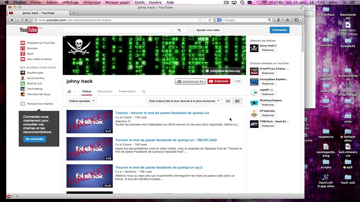The height and width of the screenshot is (202, 360).
Task: Open the REUPLOAD video title link
Action: [166, 140]
